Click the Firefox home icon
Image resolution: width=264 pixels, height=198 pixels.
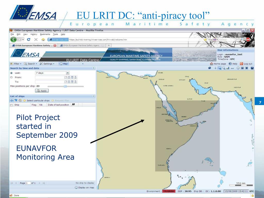(43, 39)
